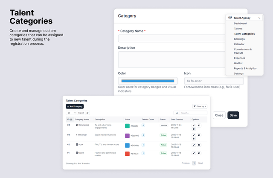Click the delete trash icon for Commercial row
Screen dimensions: 273x178
pos(194,129)
